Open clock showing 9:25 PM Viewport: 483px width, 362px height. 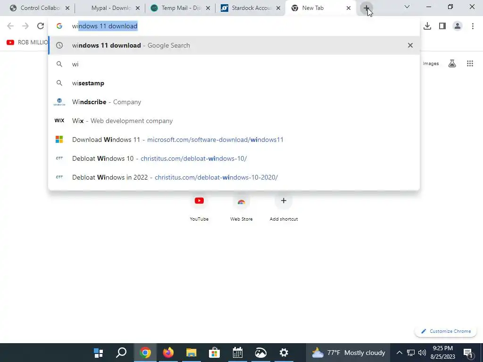pyautogui.click(x=442, y=353)
